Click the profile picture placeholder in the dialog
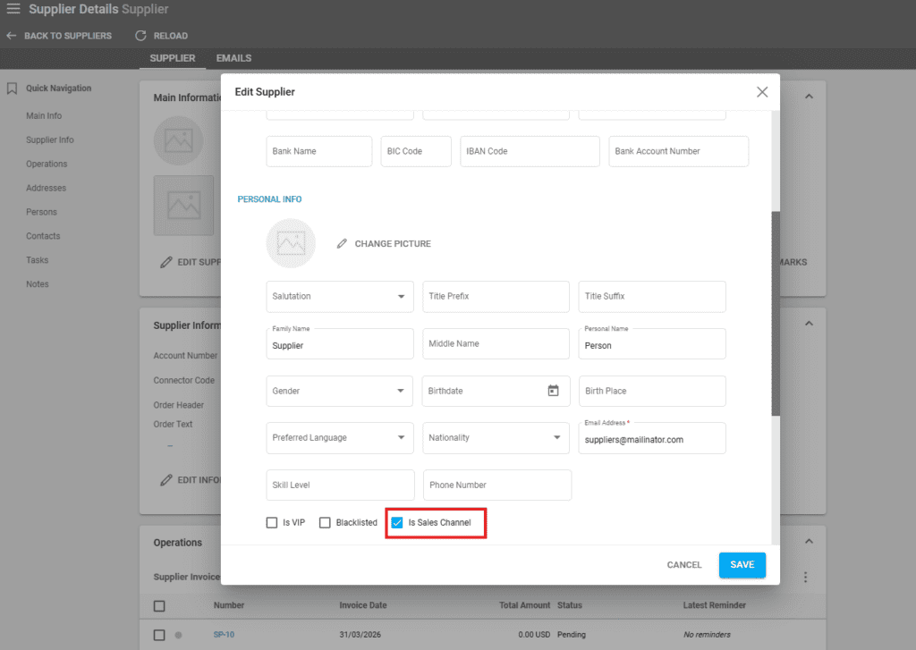This screenshot has height=650, width=916. click(291, 243)
